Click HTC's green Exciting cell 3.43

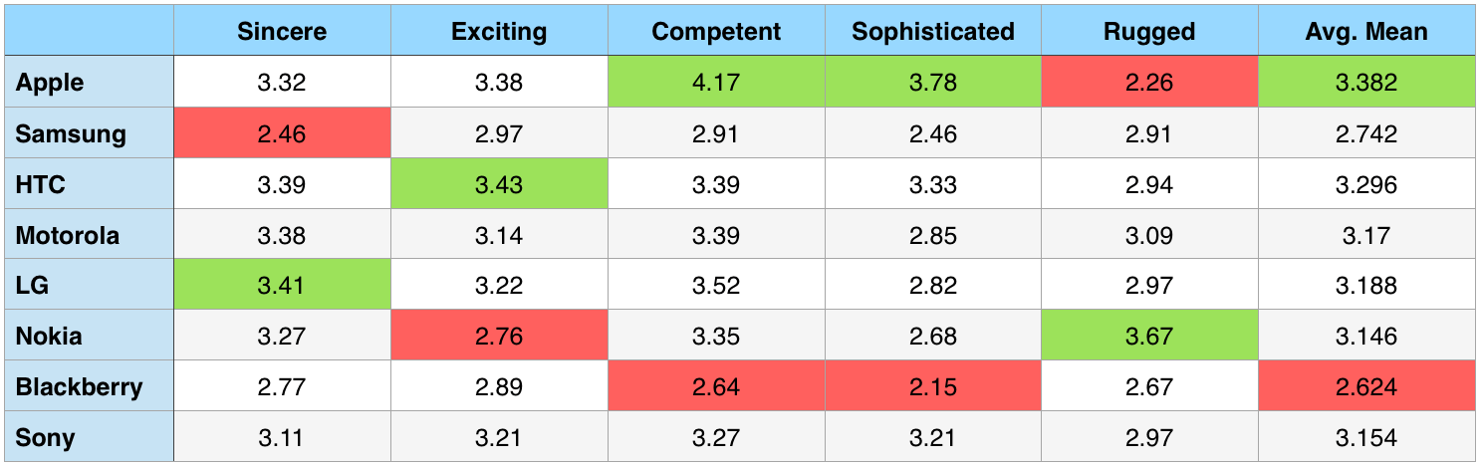[x=499, y=184]
